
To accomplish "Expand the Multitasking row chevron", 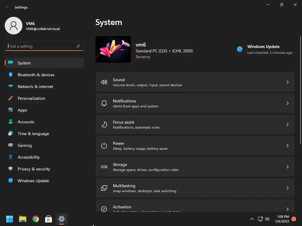I will 287,188.
